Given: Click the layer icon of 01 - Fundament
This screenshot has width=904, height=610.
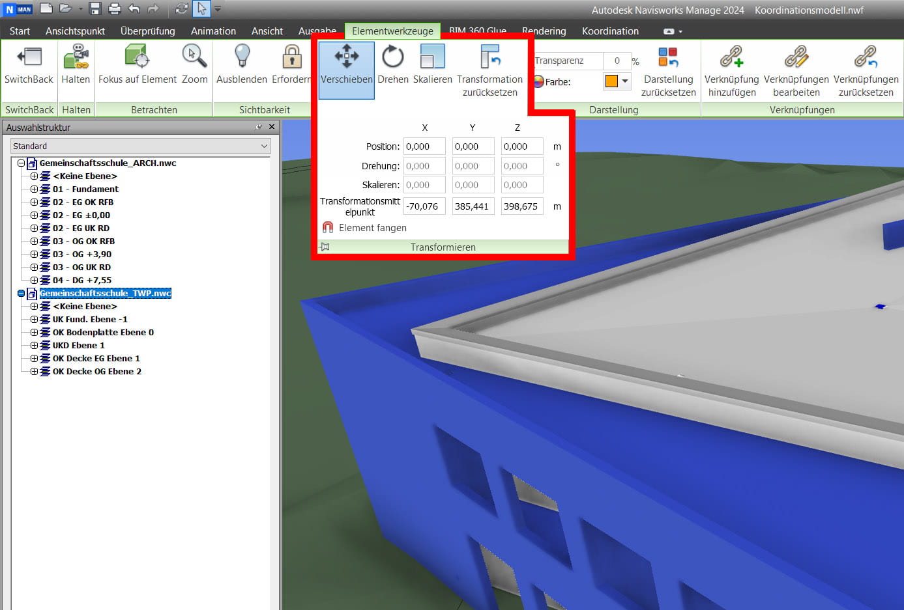Looking at the screenshot, I should (x=45, y=189).
